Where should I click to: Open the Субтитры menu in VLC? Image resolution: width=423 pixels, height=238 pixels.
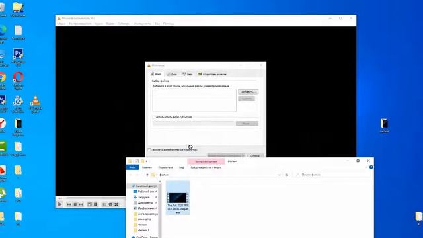click(x=124, y=24)
